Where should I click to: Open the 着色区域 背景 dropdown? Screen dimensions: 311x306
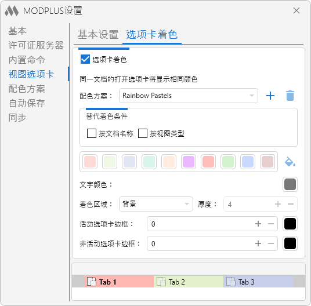tap(156, 204)
